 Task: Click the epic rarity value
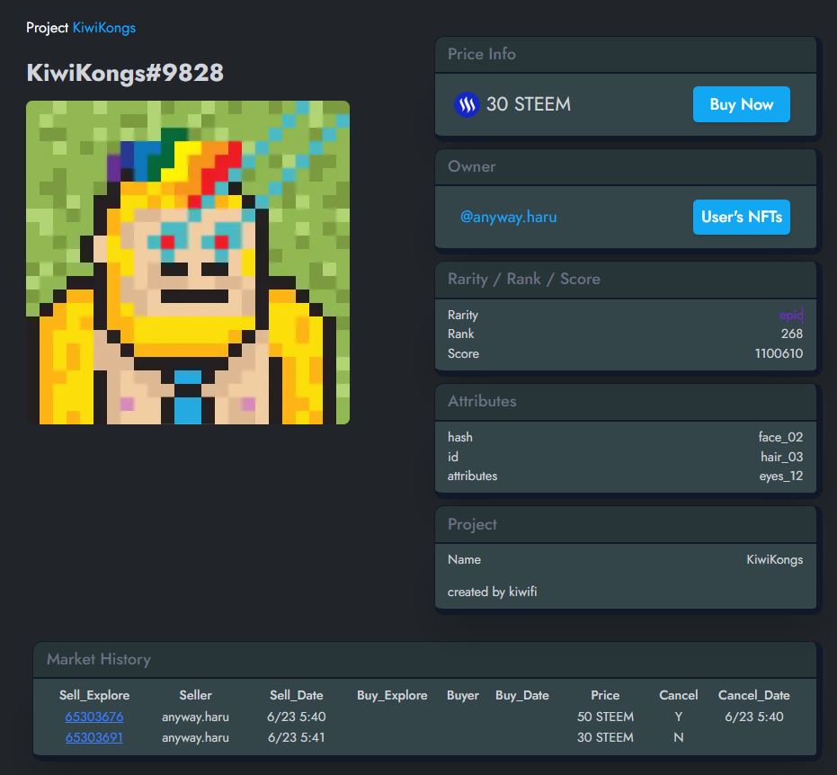pos(790,315)
